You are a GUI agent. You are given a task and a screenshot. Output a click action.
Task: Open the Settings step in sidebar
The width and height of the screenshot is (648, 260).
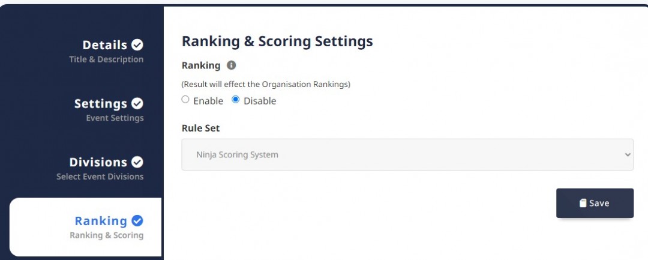[x=101, y=104]
